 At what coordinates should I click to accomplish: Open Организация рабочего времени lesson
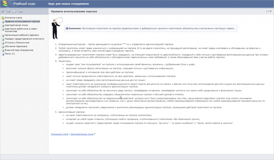[22, 35]
